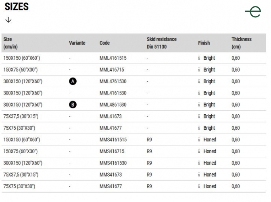Click info icon in MML4761530 row
The image size is (271, 202).
[x=199, y=81]
